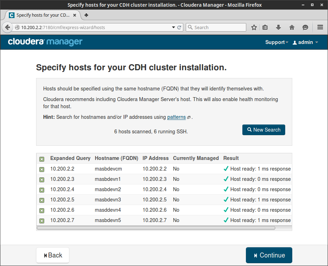Screen dimensions: 328x266
Task: Click the Continue button
Action: coord(269,255)
